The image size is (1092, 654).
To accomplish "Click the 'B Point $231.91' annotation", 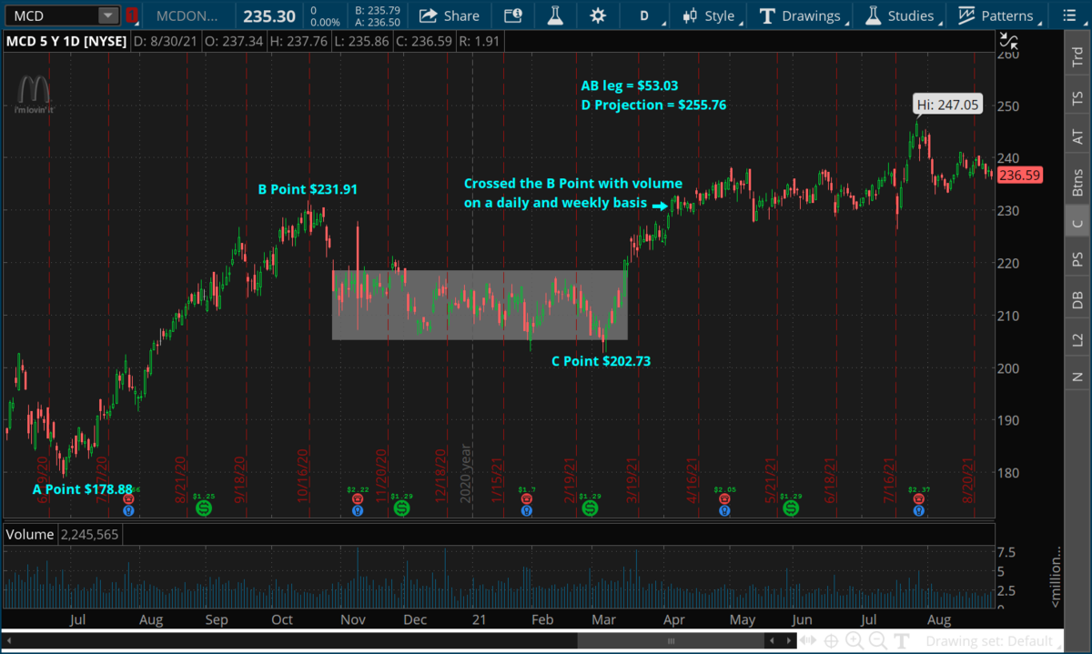I will [x=307, y=189].
